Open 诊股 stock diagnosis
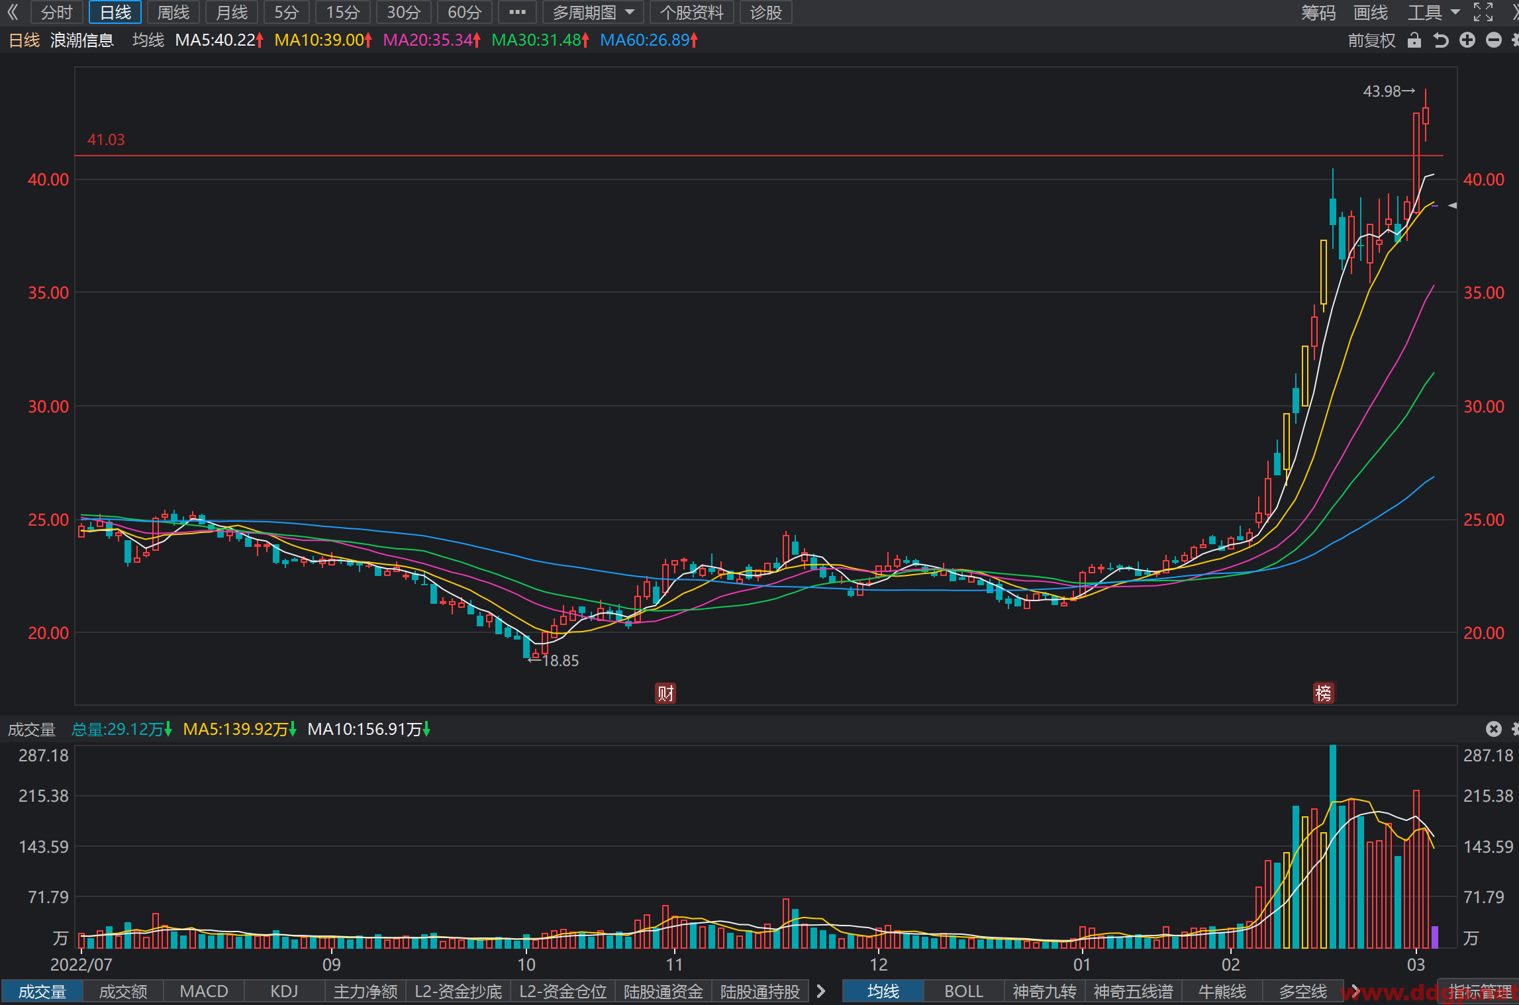1519x1005 pixels. 766,12
